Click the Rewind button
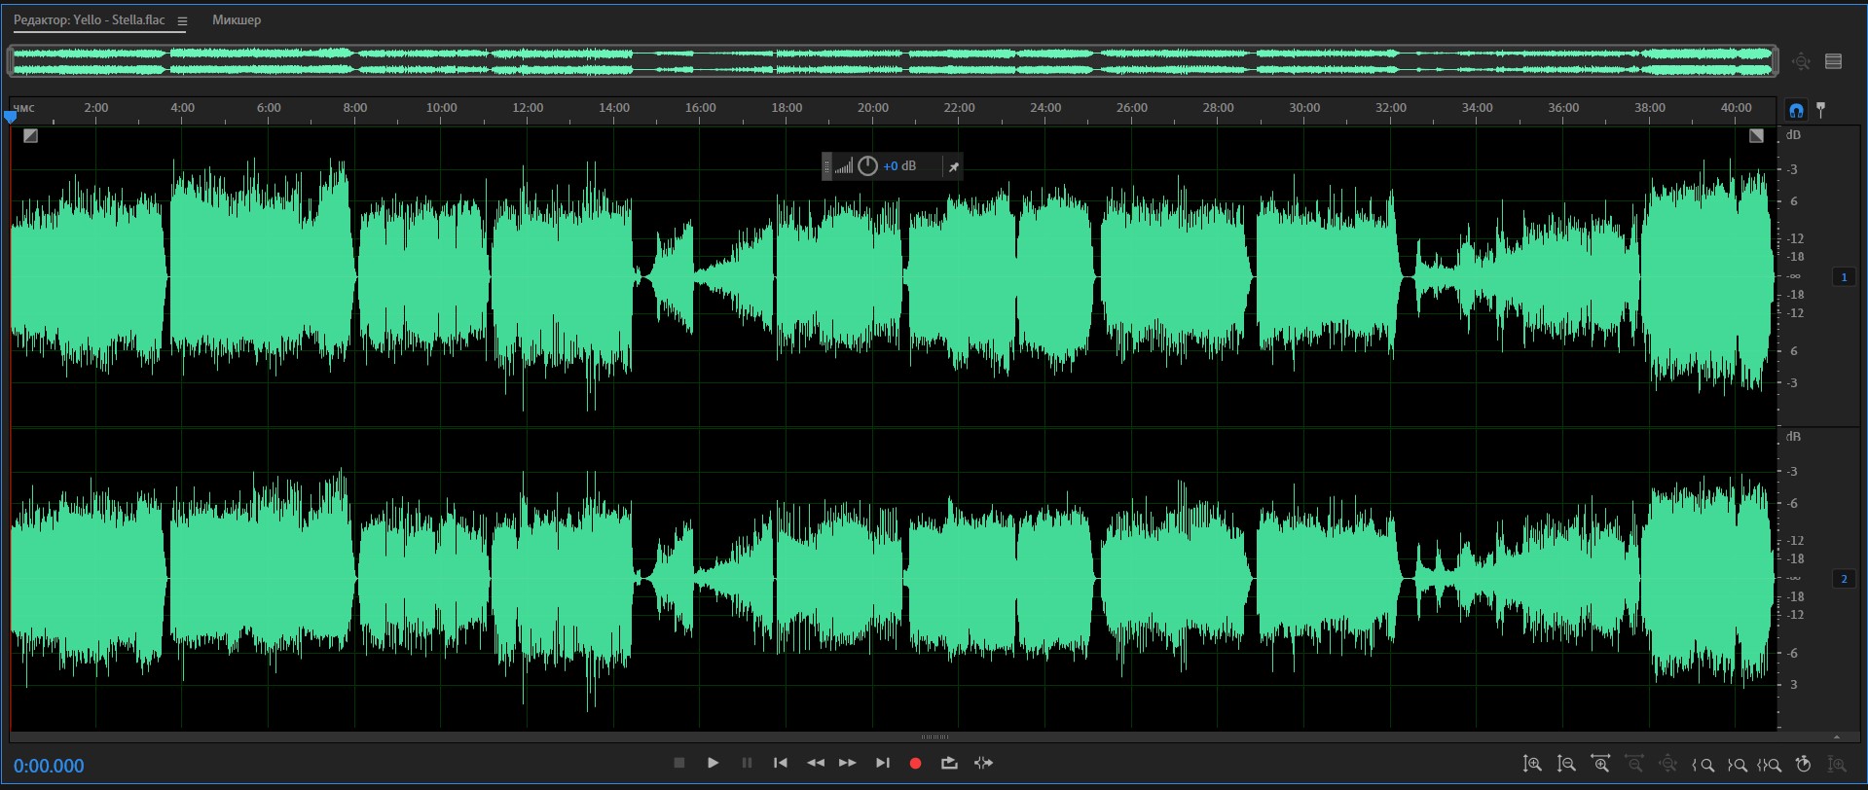 point(816,764)
